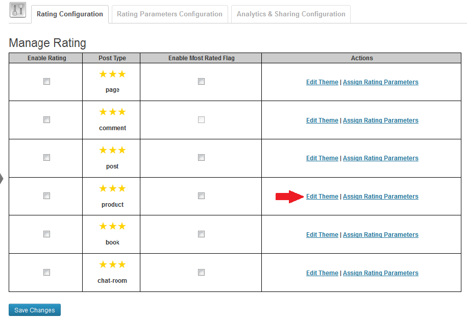Click the Actions column header
The image size is (467, 317).
pyautogui.click(x=362, y=58)
